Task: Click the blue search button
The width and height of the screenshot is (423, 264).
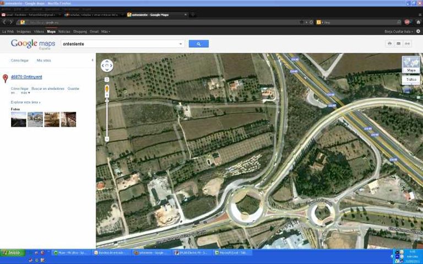Action: coord(198,44)
